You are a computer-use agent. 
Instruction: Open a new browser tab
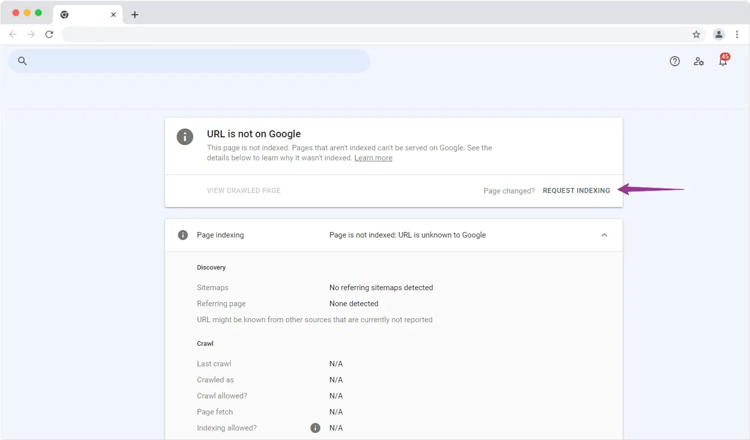pyautogui.click(x=134, y=15)
